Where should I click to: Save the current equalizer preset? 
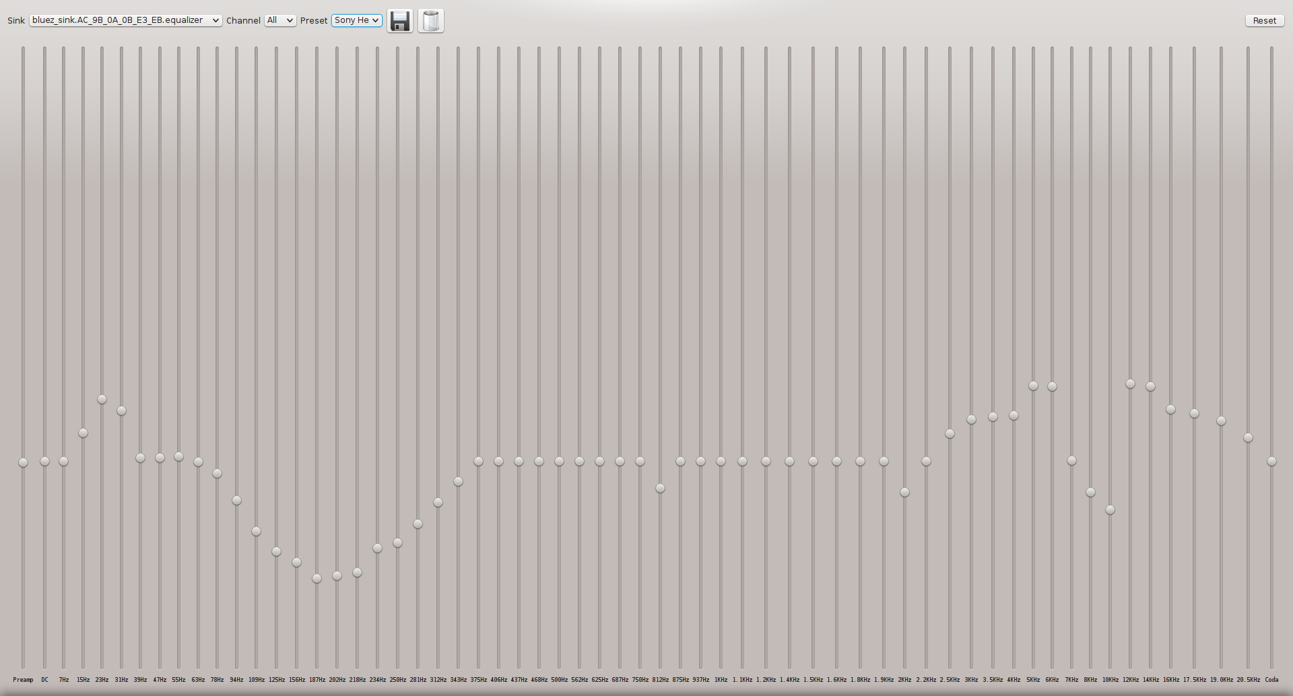click(400, 21)
